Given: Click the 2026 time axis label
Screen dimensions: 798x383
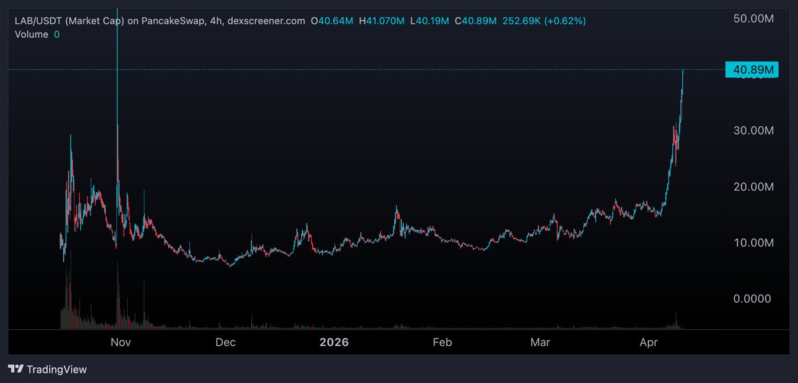Looking at the screenshot, I should click(334, 343).
